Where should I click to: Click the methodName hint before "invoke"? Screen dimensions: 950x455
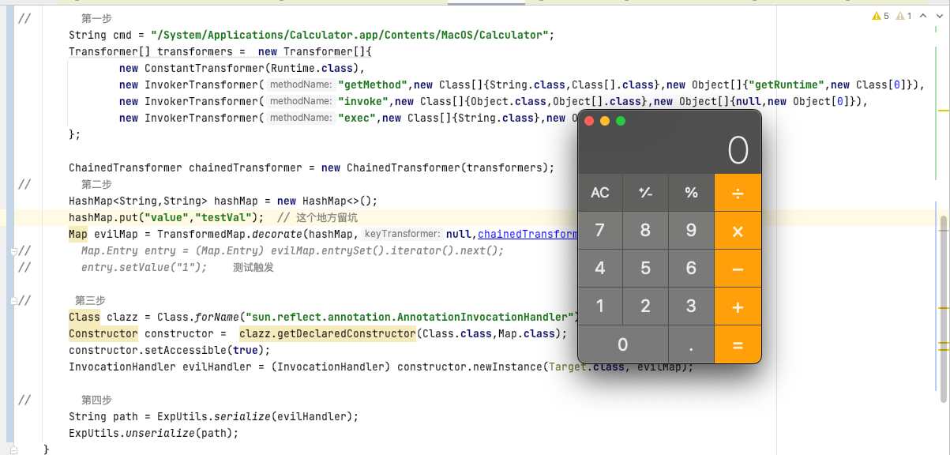click(300, 101)
